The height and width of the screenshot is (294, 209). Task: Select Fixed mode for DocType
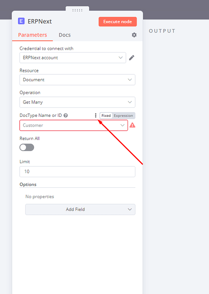pyautogui.click(x=106, y=116)
